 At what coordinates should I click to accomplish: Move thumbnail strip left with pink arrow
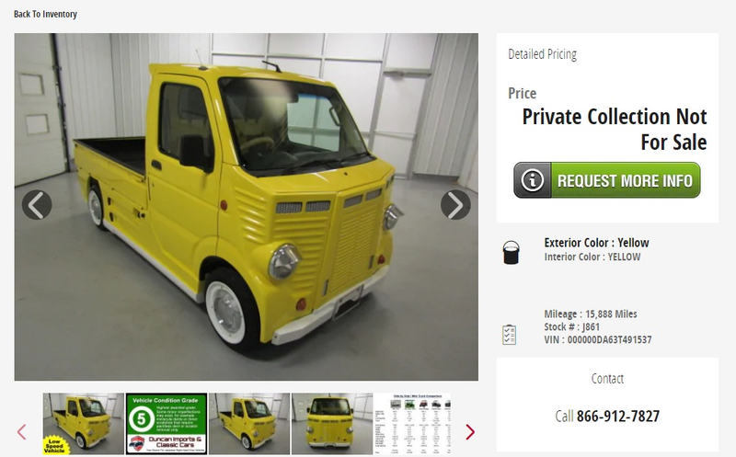click(x=21, y=431)
